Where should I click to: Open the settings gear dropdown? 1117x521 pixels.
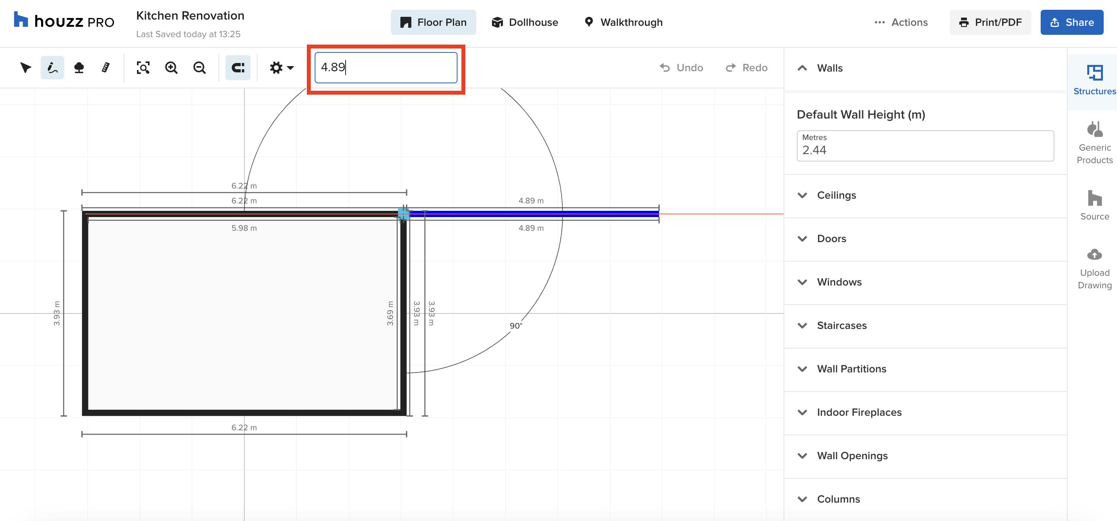(280, 68)
